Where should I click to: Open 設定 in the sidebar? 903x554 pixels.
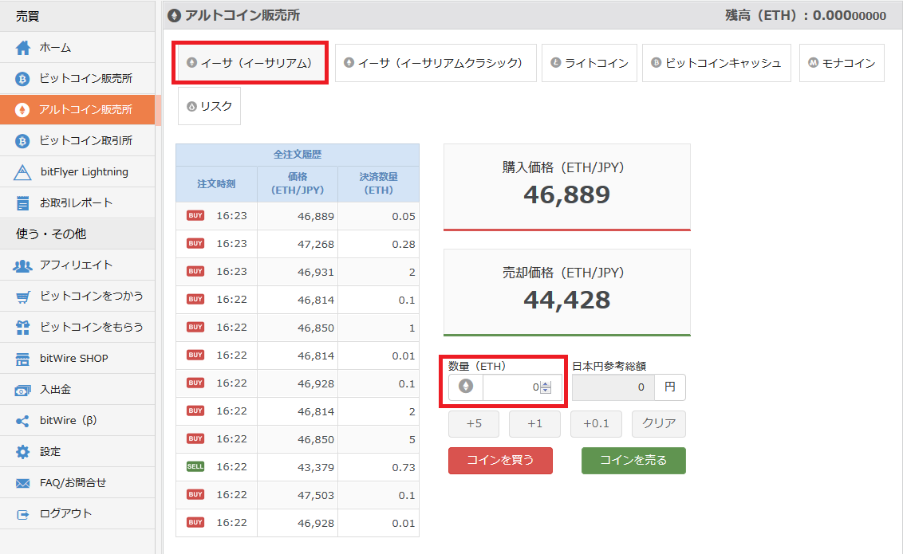point(77,452)
